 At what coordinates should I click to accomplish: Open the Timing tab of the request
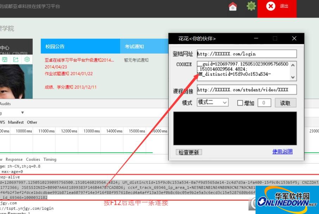pos(50,159)
